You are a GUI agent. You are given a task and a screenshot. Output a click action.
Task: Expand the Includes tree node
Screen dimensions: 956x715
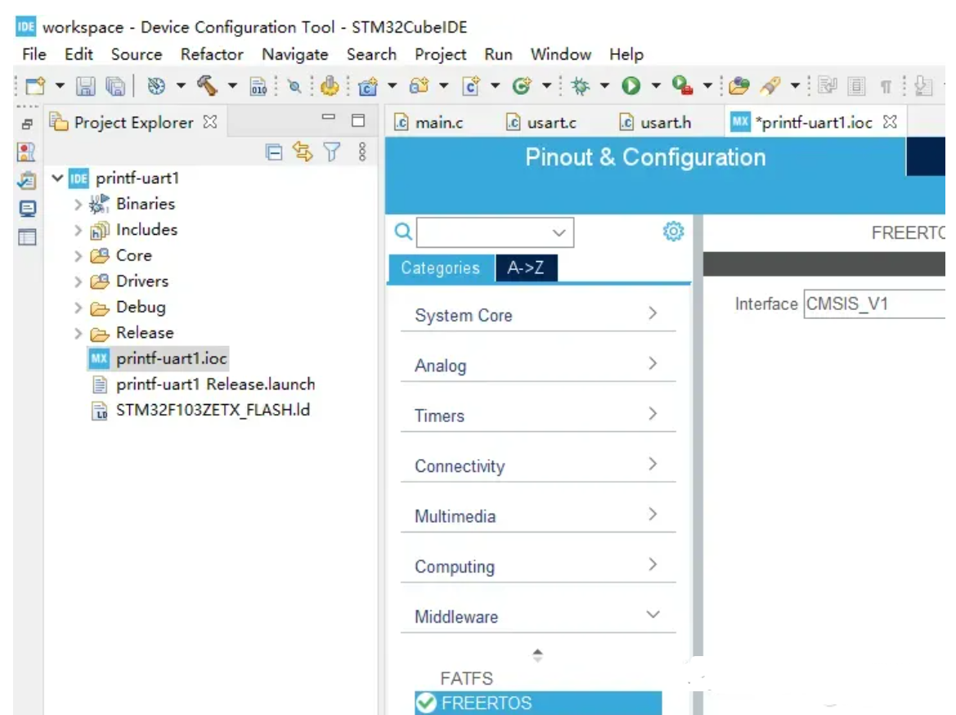78,230
